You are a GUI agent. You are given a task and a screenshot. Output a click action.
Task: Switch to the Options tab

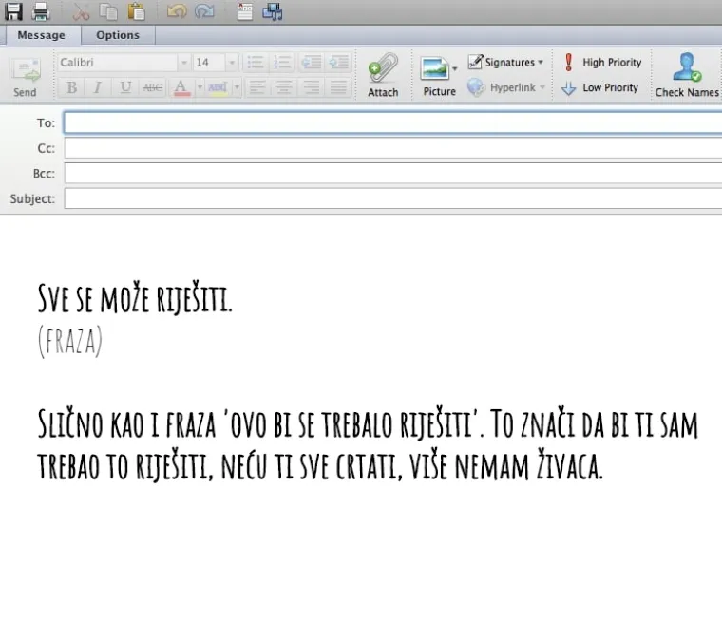[118, 35]
